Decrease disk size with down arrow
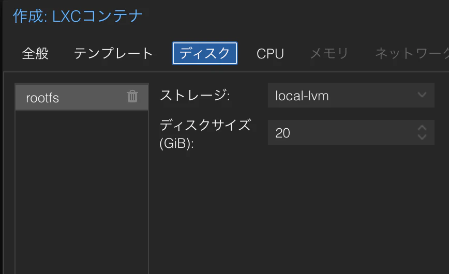This screenshot has width=449, height=274. click(x=422, y=137)
